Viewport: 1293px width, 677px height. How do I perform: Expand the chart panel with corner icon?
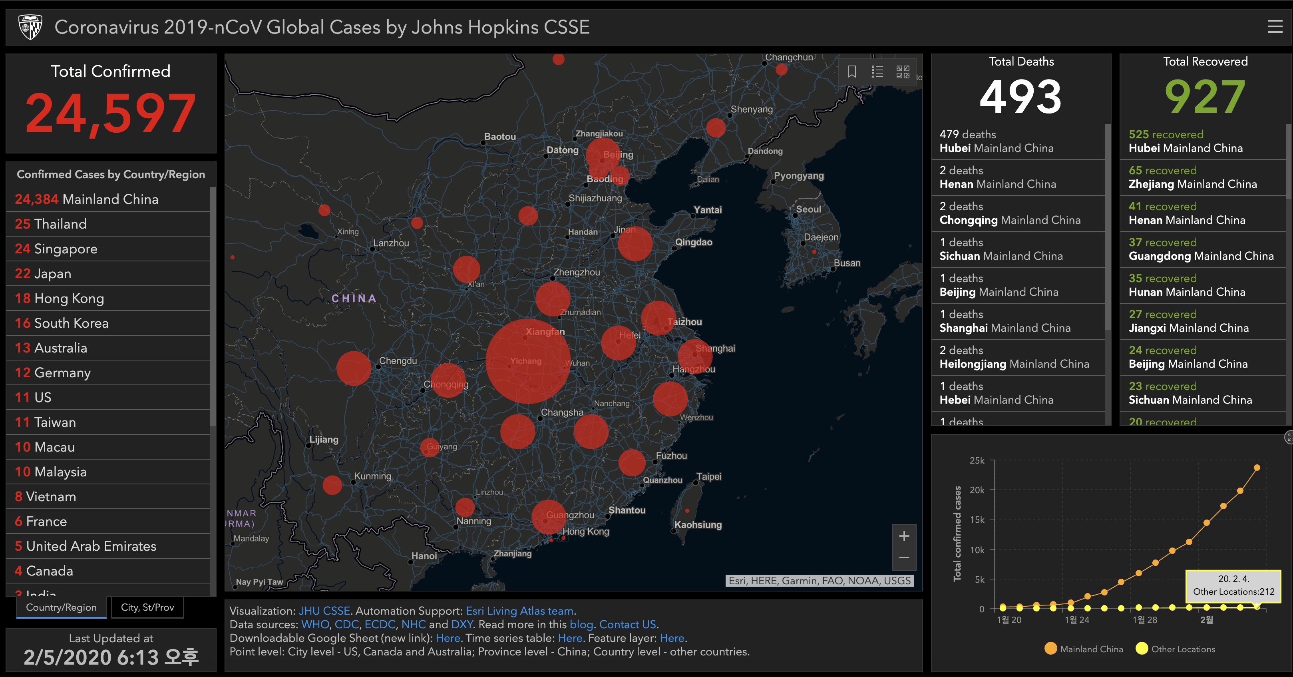[1289, 438]
